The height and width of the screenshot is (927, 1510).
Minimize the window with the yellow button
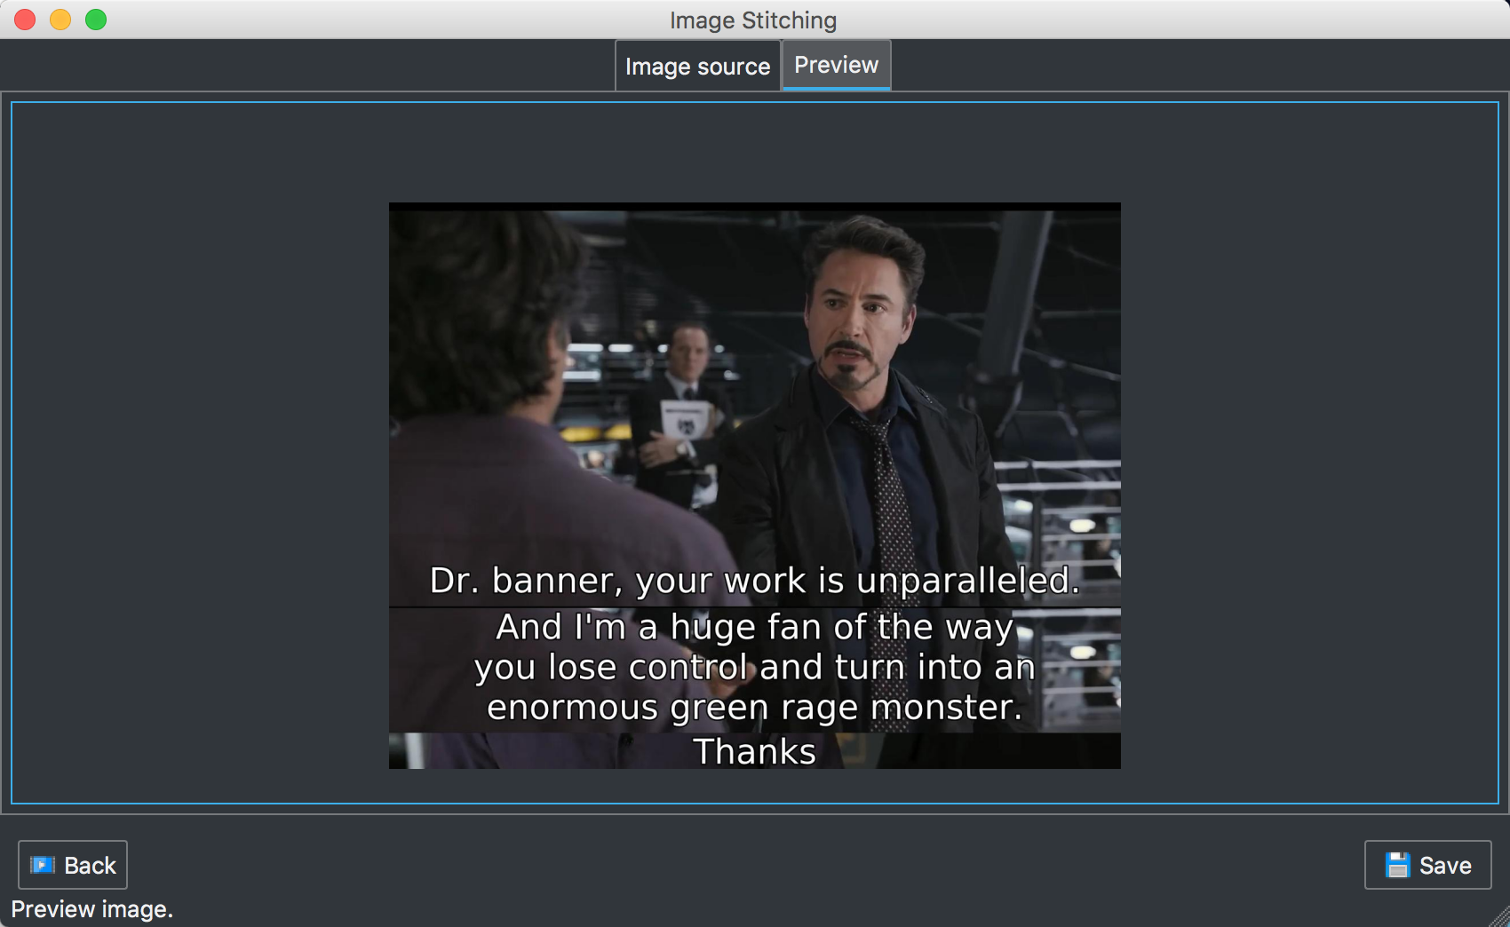pyautogui.click(x=60, y=20)
